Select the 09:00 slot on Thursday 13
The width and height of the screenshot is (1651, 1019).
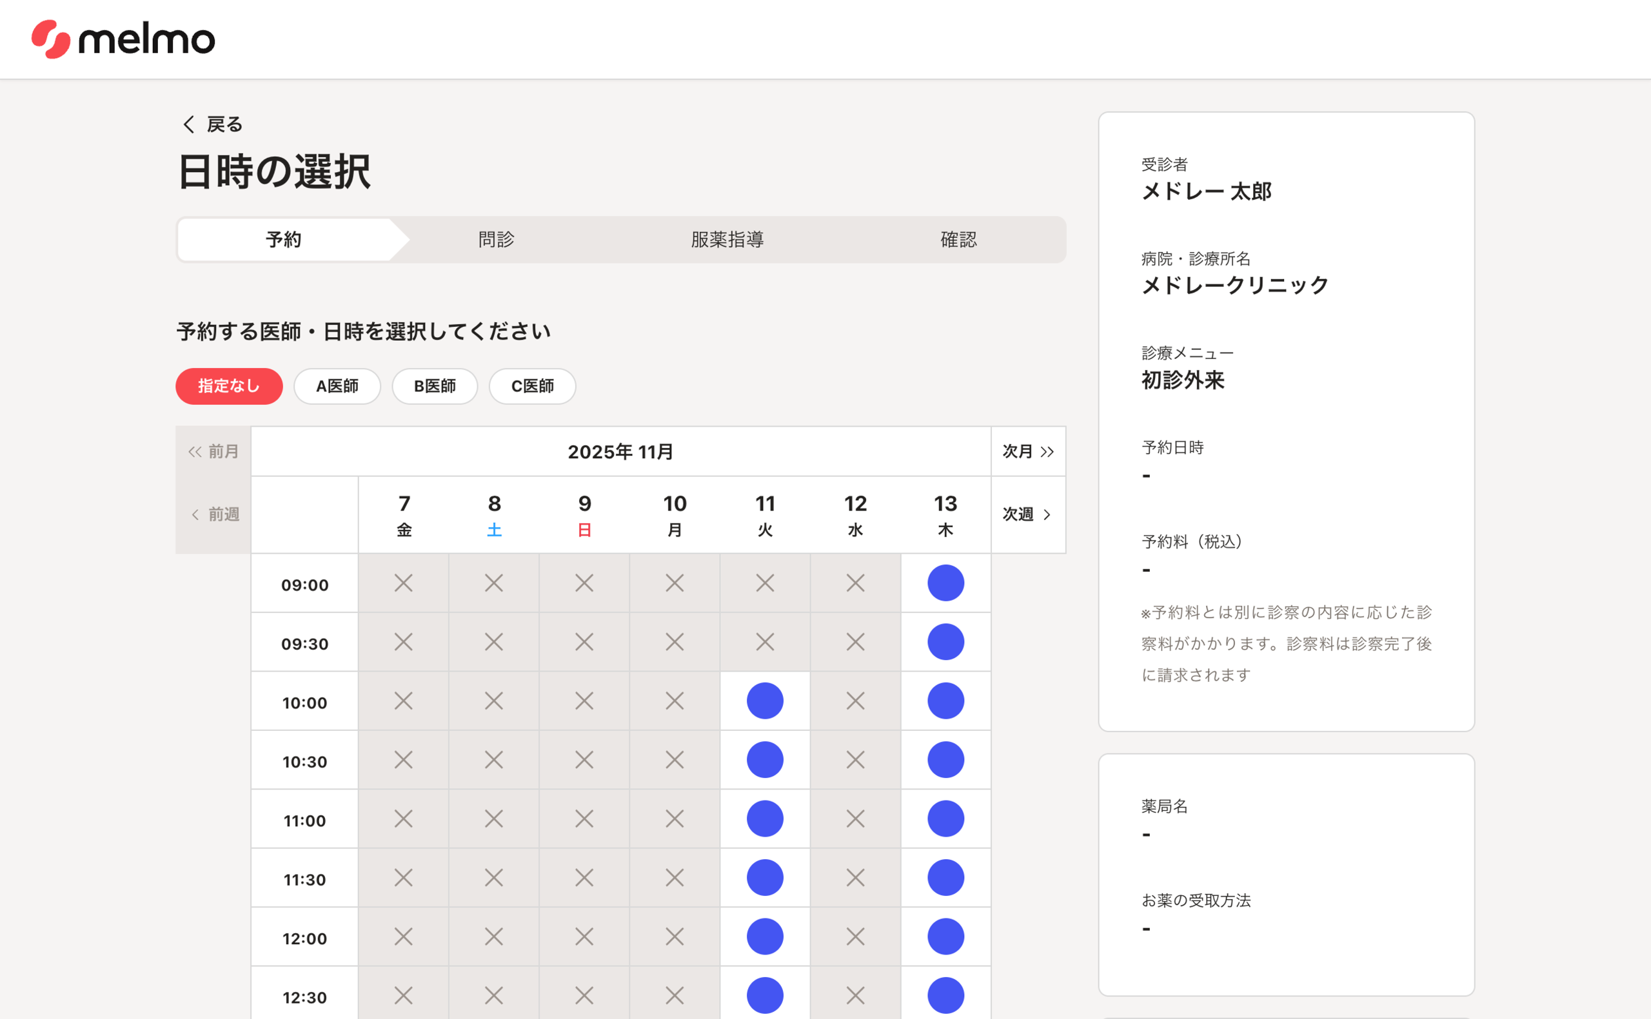click(945, 583)
